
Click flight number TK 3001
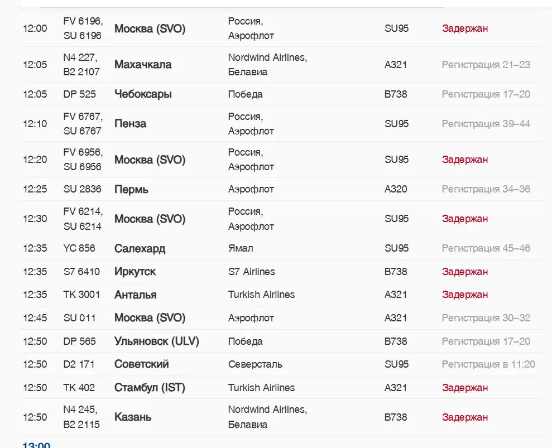(81, 295)
